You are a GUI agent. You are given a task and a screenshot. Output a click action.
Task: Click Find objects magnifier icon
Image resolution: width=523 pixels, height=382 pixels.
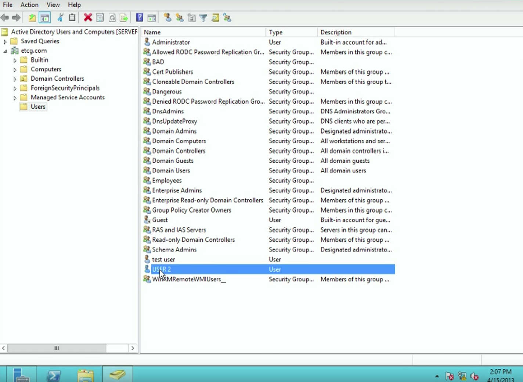tap(216, 18)
